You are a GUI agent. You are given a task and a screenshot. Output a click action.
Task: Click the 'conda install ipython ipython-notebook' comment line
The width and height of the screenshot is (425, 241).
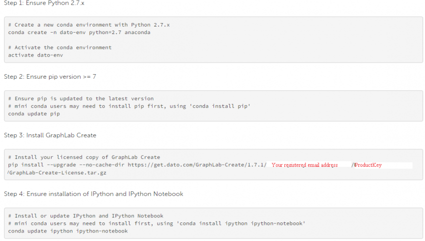tap(156, 223)
